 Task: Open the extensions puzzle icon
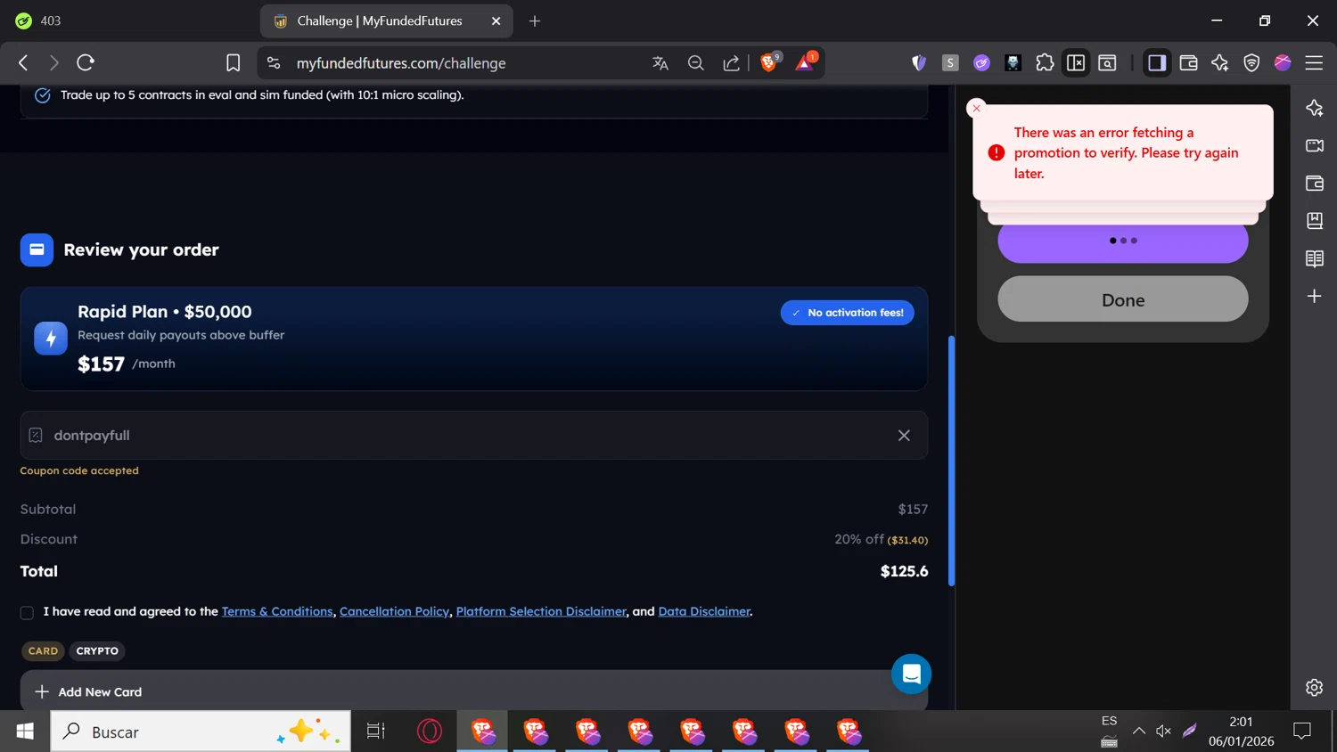click(x=1045, y=62)
